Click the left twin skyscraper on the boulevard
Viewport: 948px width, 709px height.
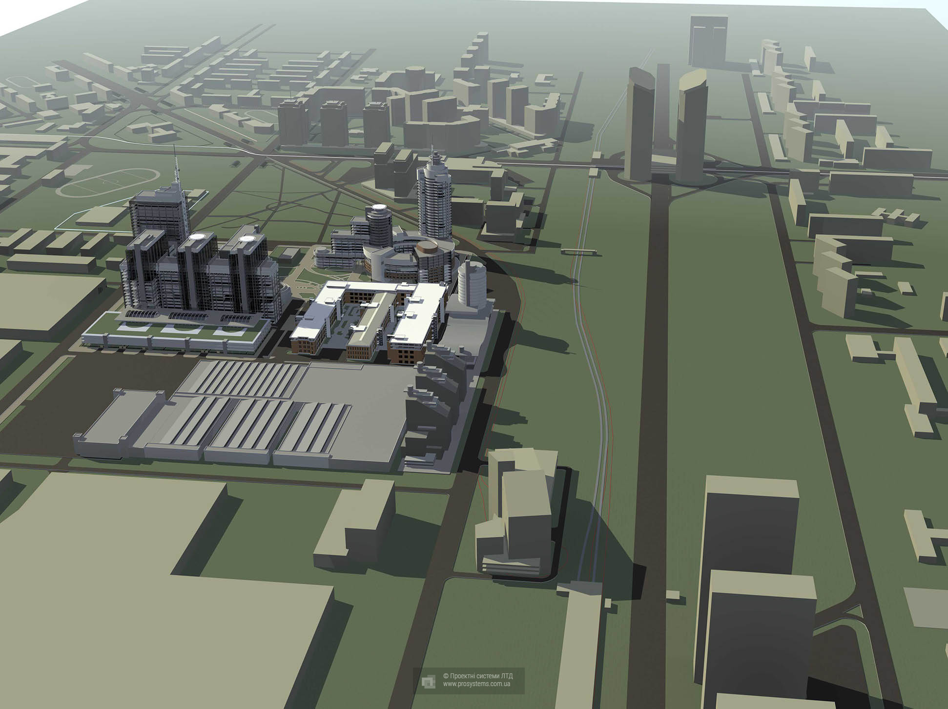tap(640, 124)
